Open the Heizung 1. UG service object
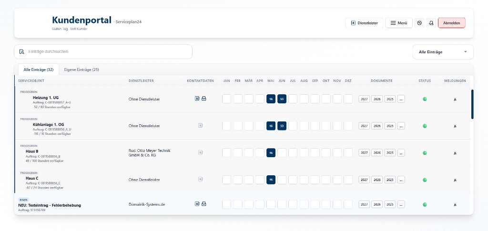 pyautogui.click(x=45, y=98)
